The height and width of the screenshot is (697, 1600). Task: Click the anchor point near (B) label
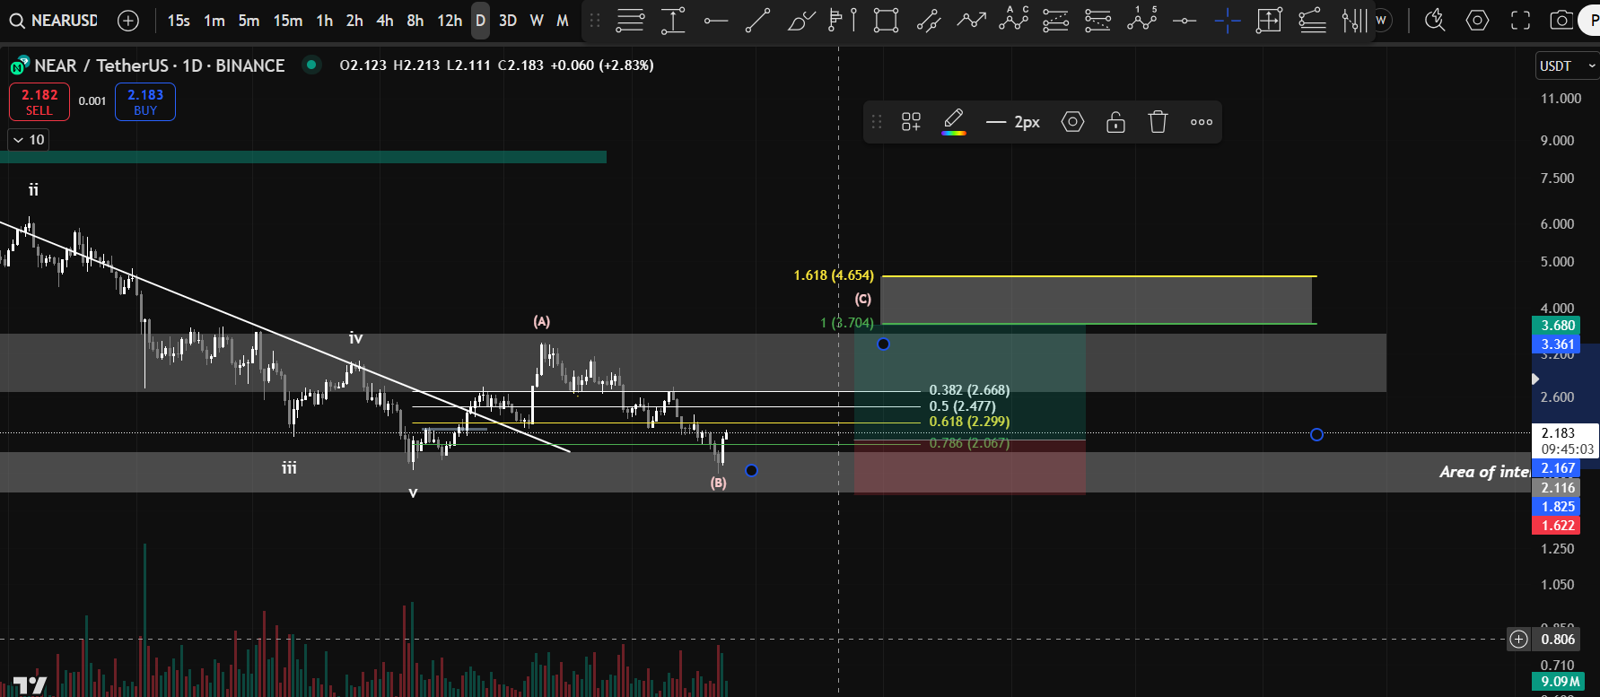(x=751, y=470)
